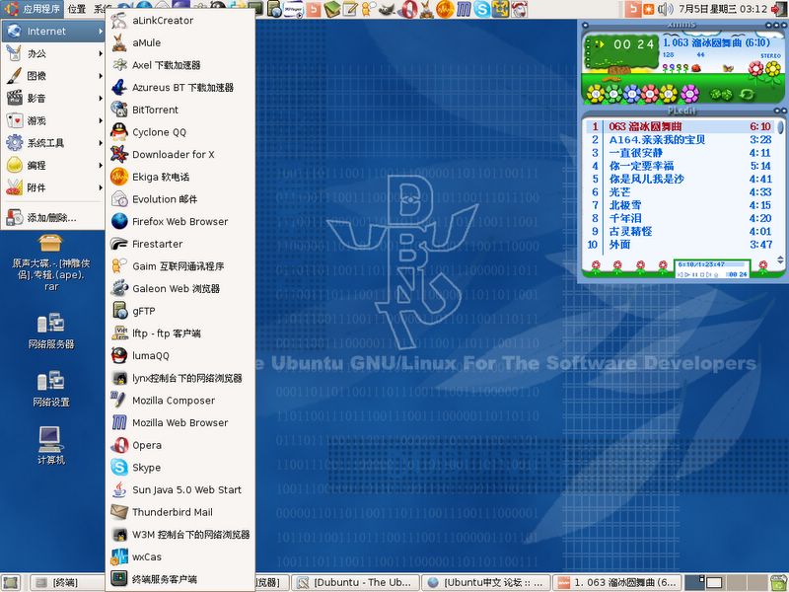Toggle repeat arrows in XMMS player
This screenshot has width=789, height=592.
747,94
